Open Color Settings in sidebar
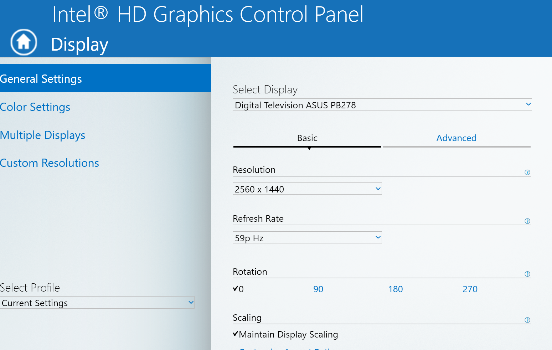Image resolution: width=552 pixels, height=350 pixels. point(35,107)
